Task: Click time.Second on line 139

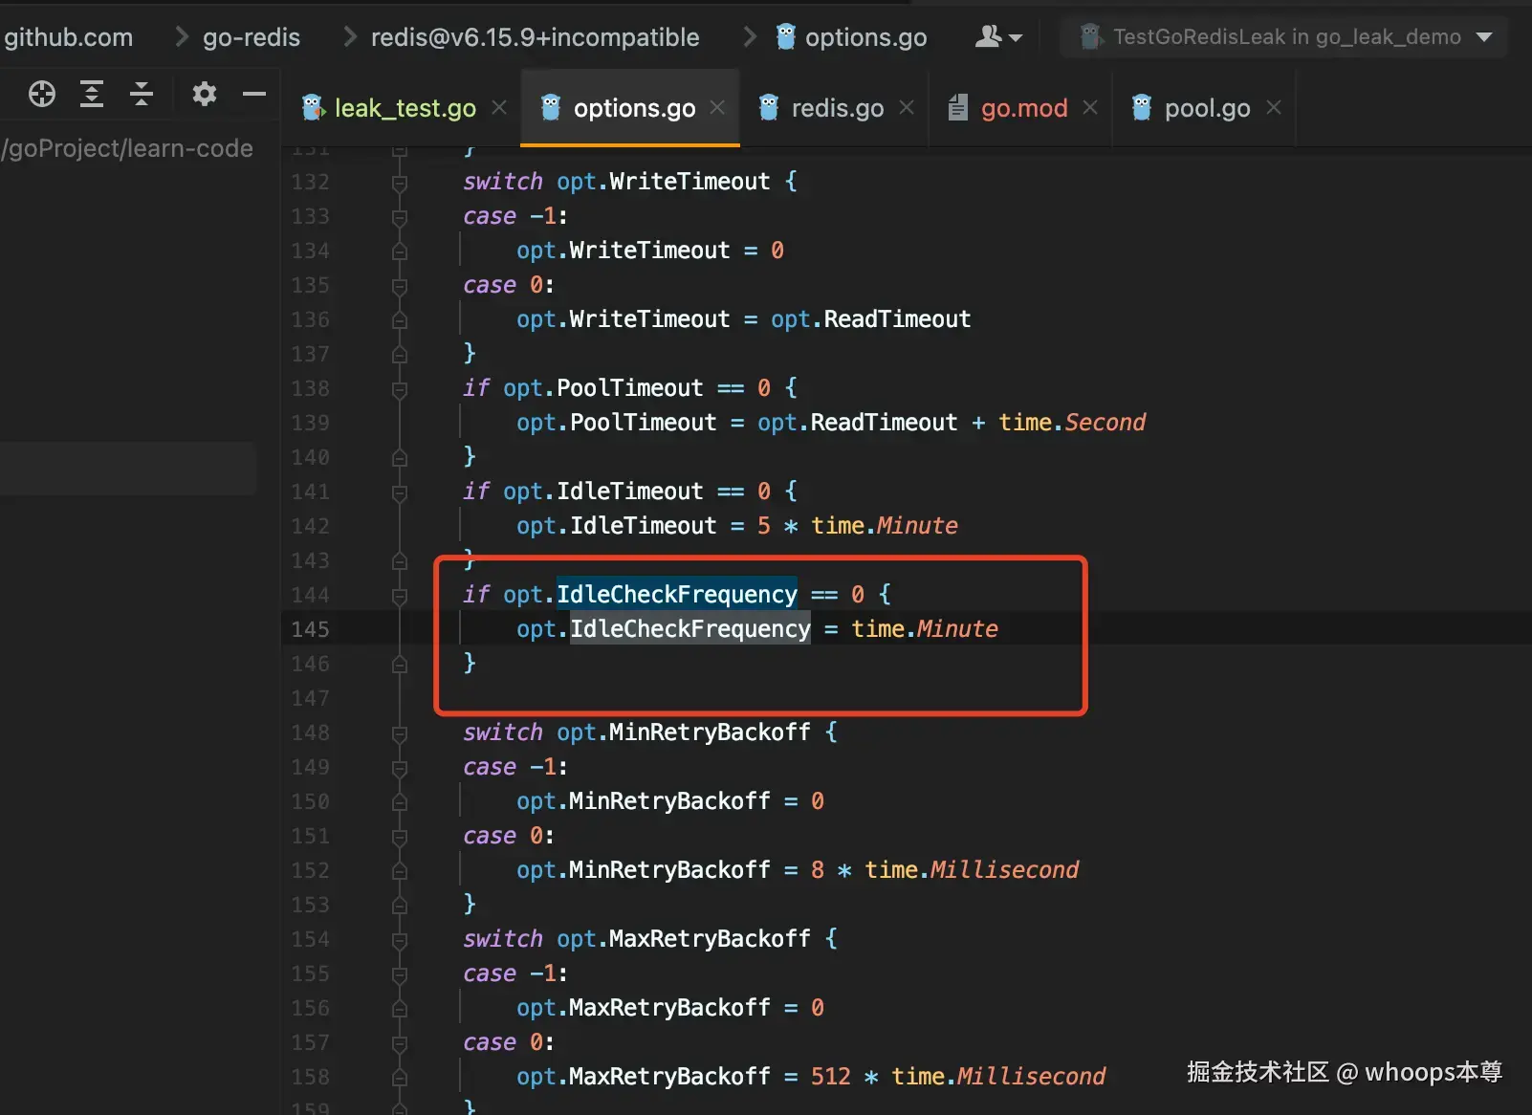Action: [x=1072, y=422]
